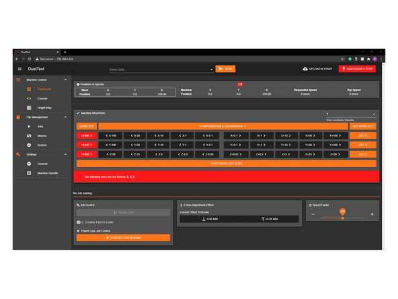Click the HOME XYZ button
Image resolution: width=398 pixels, height=299 pixels.
(87, 127)
